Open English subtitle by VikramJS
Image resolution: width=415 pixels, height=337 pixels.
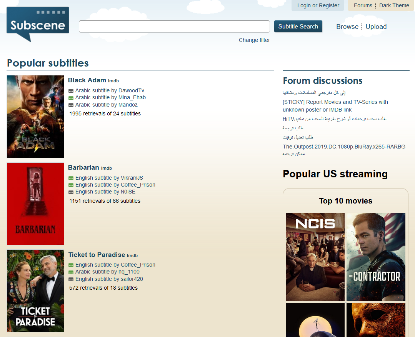coord(109,178)
